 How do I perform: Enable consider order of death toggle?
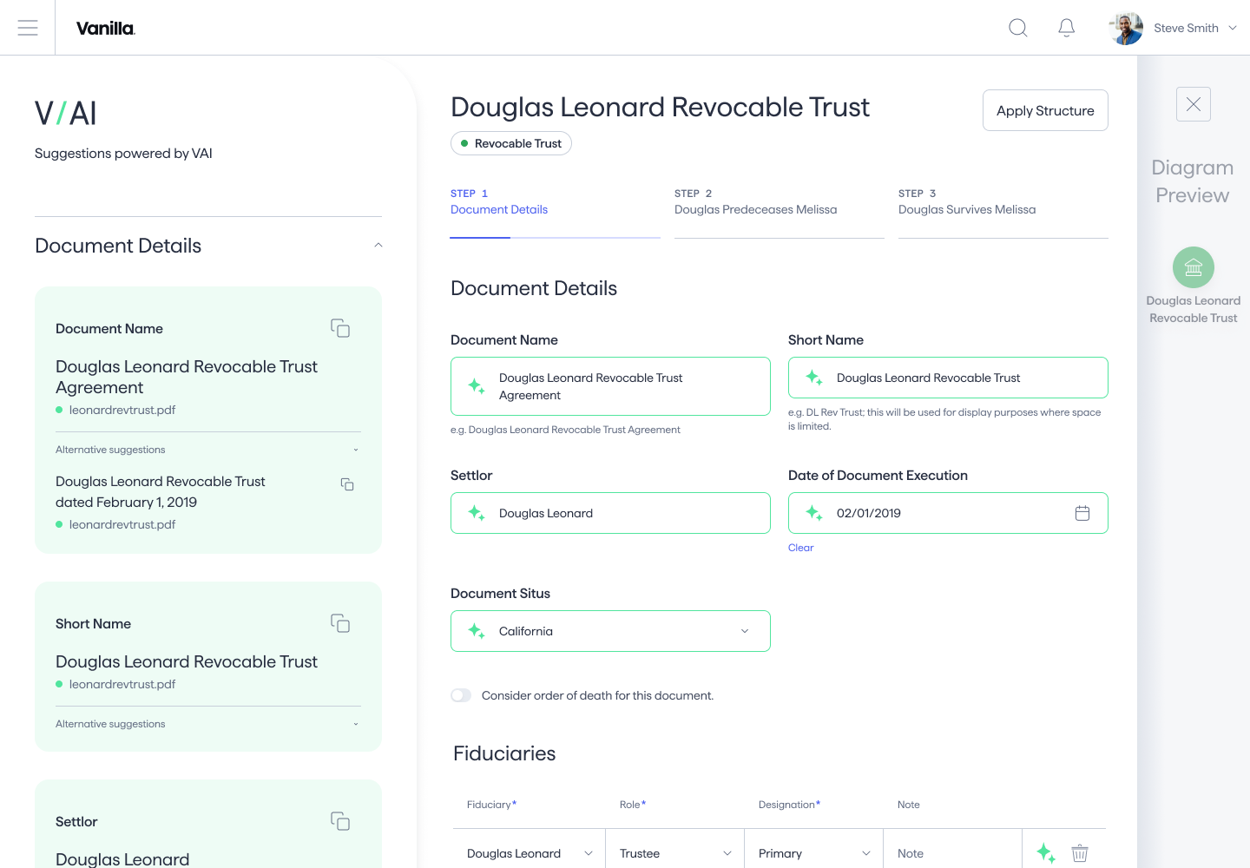(x=461, y=695)
